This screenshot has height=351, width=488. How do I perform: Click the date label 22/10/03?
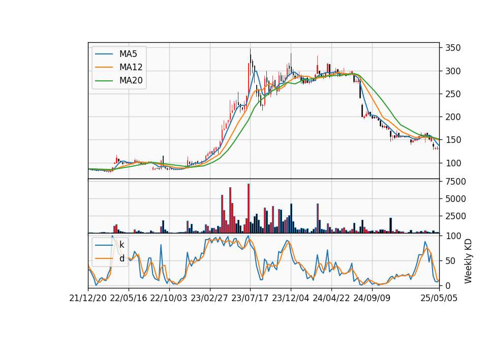click(x=169, y=298)
